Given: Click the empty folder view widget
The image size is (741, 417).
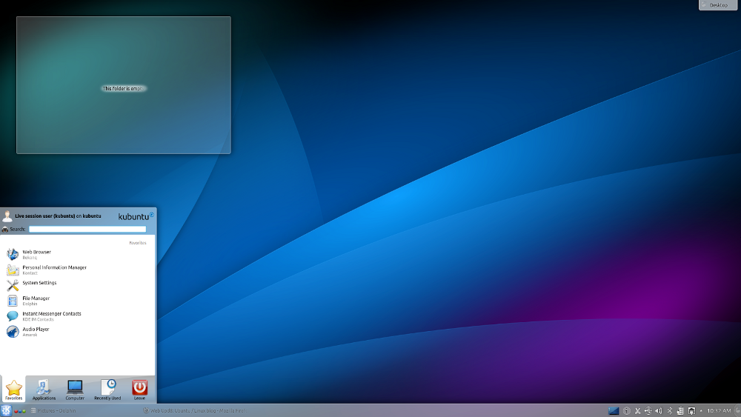Looking at the screenshot, I should click(124, 85).
